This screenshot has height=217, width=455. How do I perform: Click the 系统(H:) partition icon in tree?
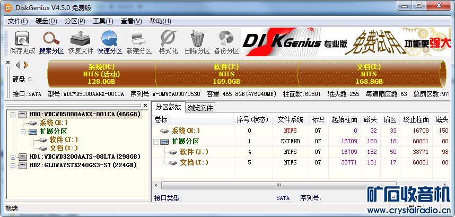click(x=33, y=123)
